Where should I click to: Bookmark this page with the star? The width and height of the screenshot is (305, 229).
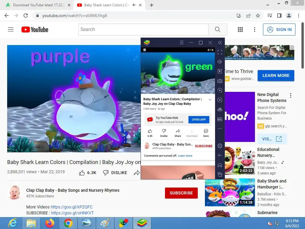(258, 16)
